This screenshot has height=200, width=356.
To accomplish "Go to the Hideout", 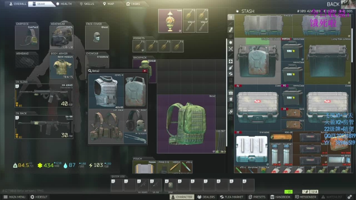I will coord(39,197).
